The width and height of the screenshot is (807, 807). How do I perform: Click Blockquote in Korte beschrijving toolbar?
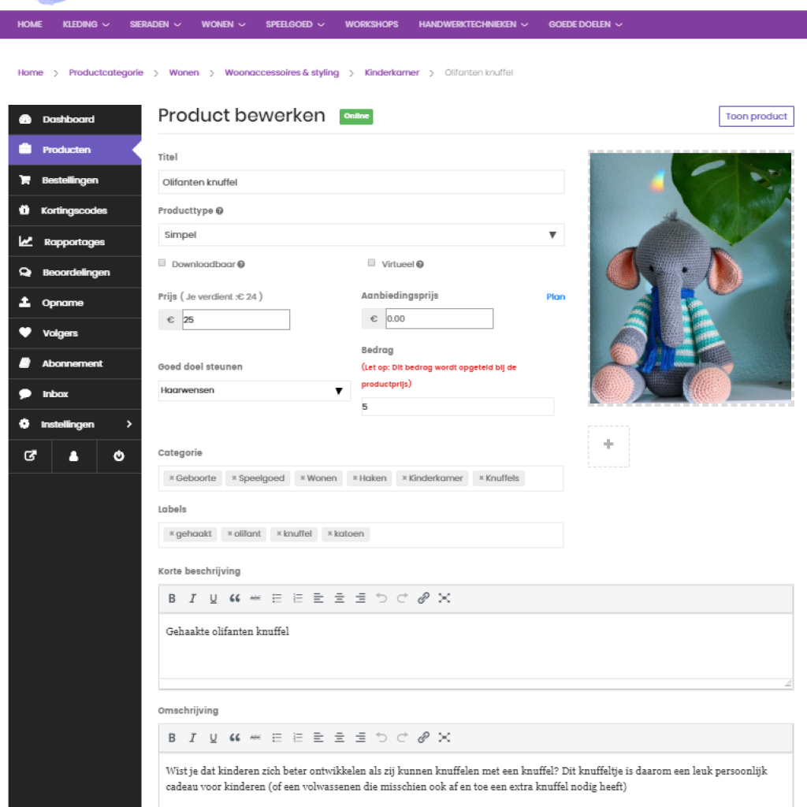[235, 598]
